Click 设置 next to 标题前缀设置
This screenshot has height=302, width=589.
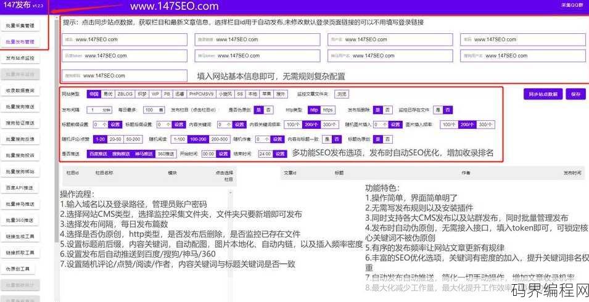coord(115,124)
